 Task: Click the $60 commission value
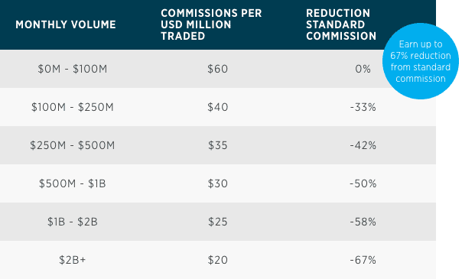coord(217,69)
